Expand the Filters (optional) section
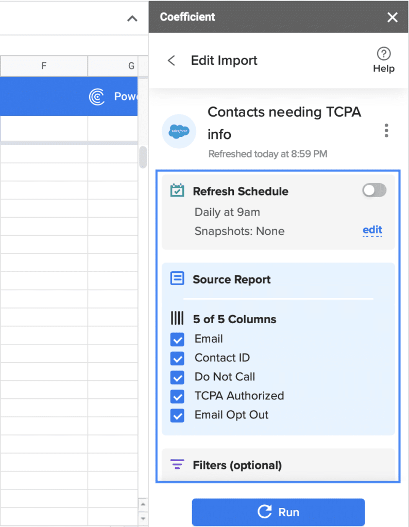Image resolution: width=409 pixels, height=527 pixels. (x=278, y=465)
